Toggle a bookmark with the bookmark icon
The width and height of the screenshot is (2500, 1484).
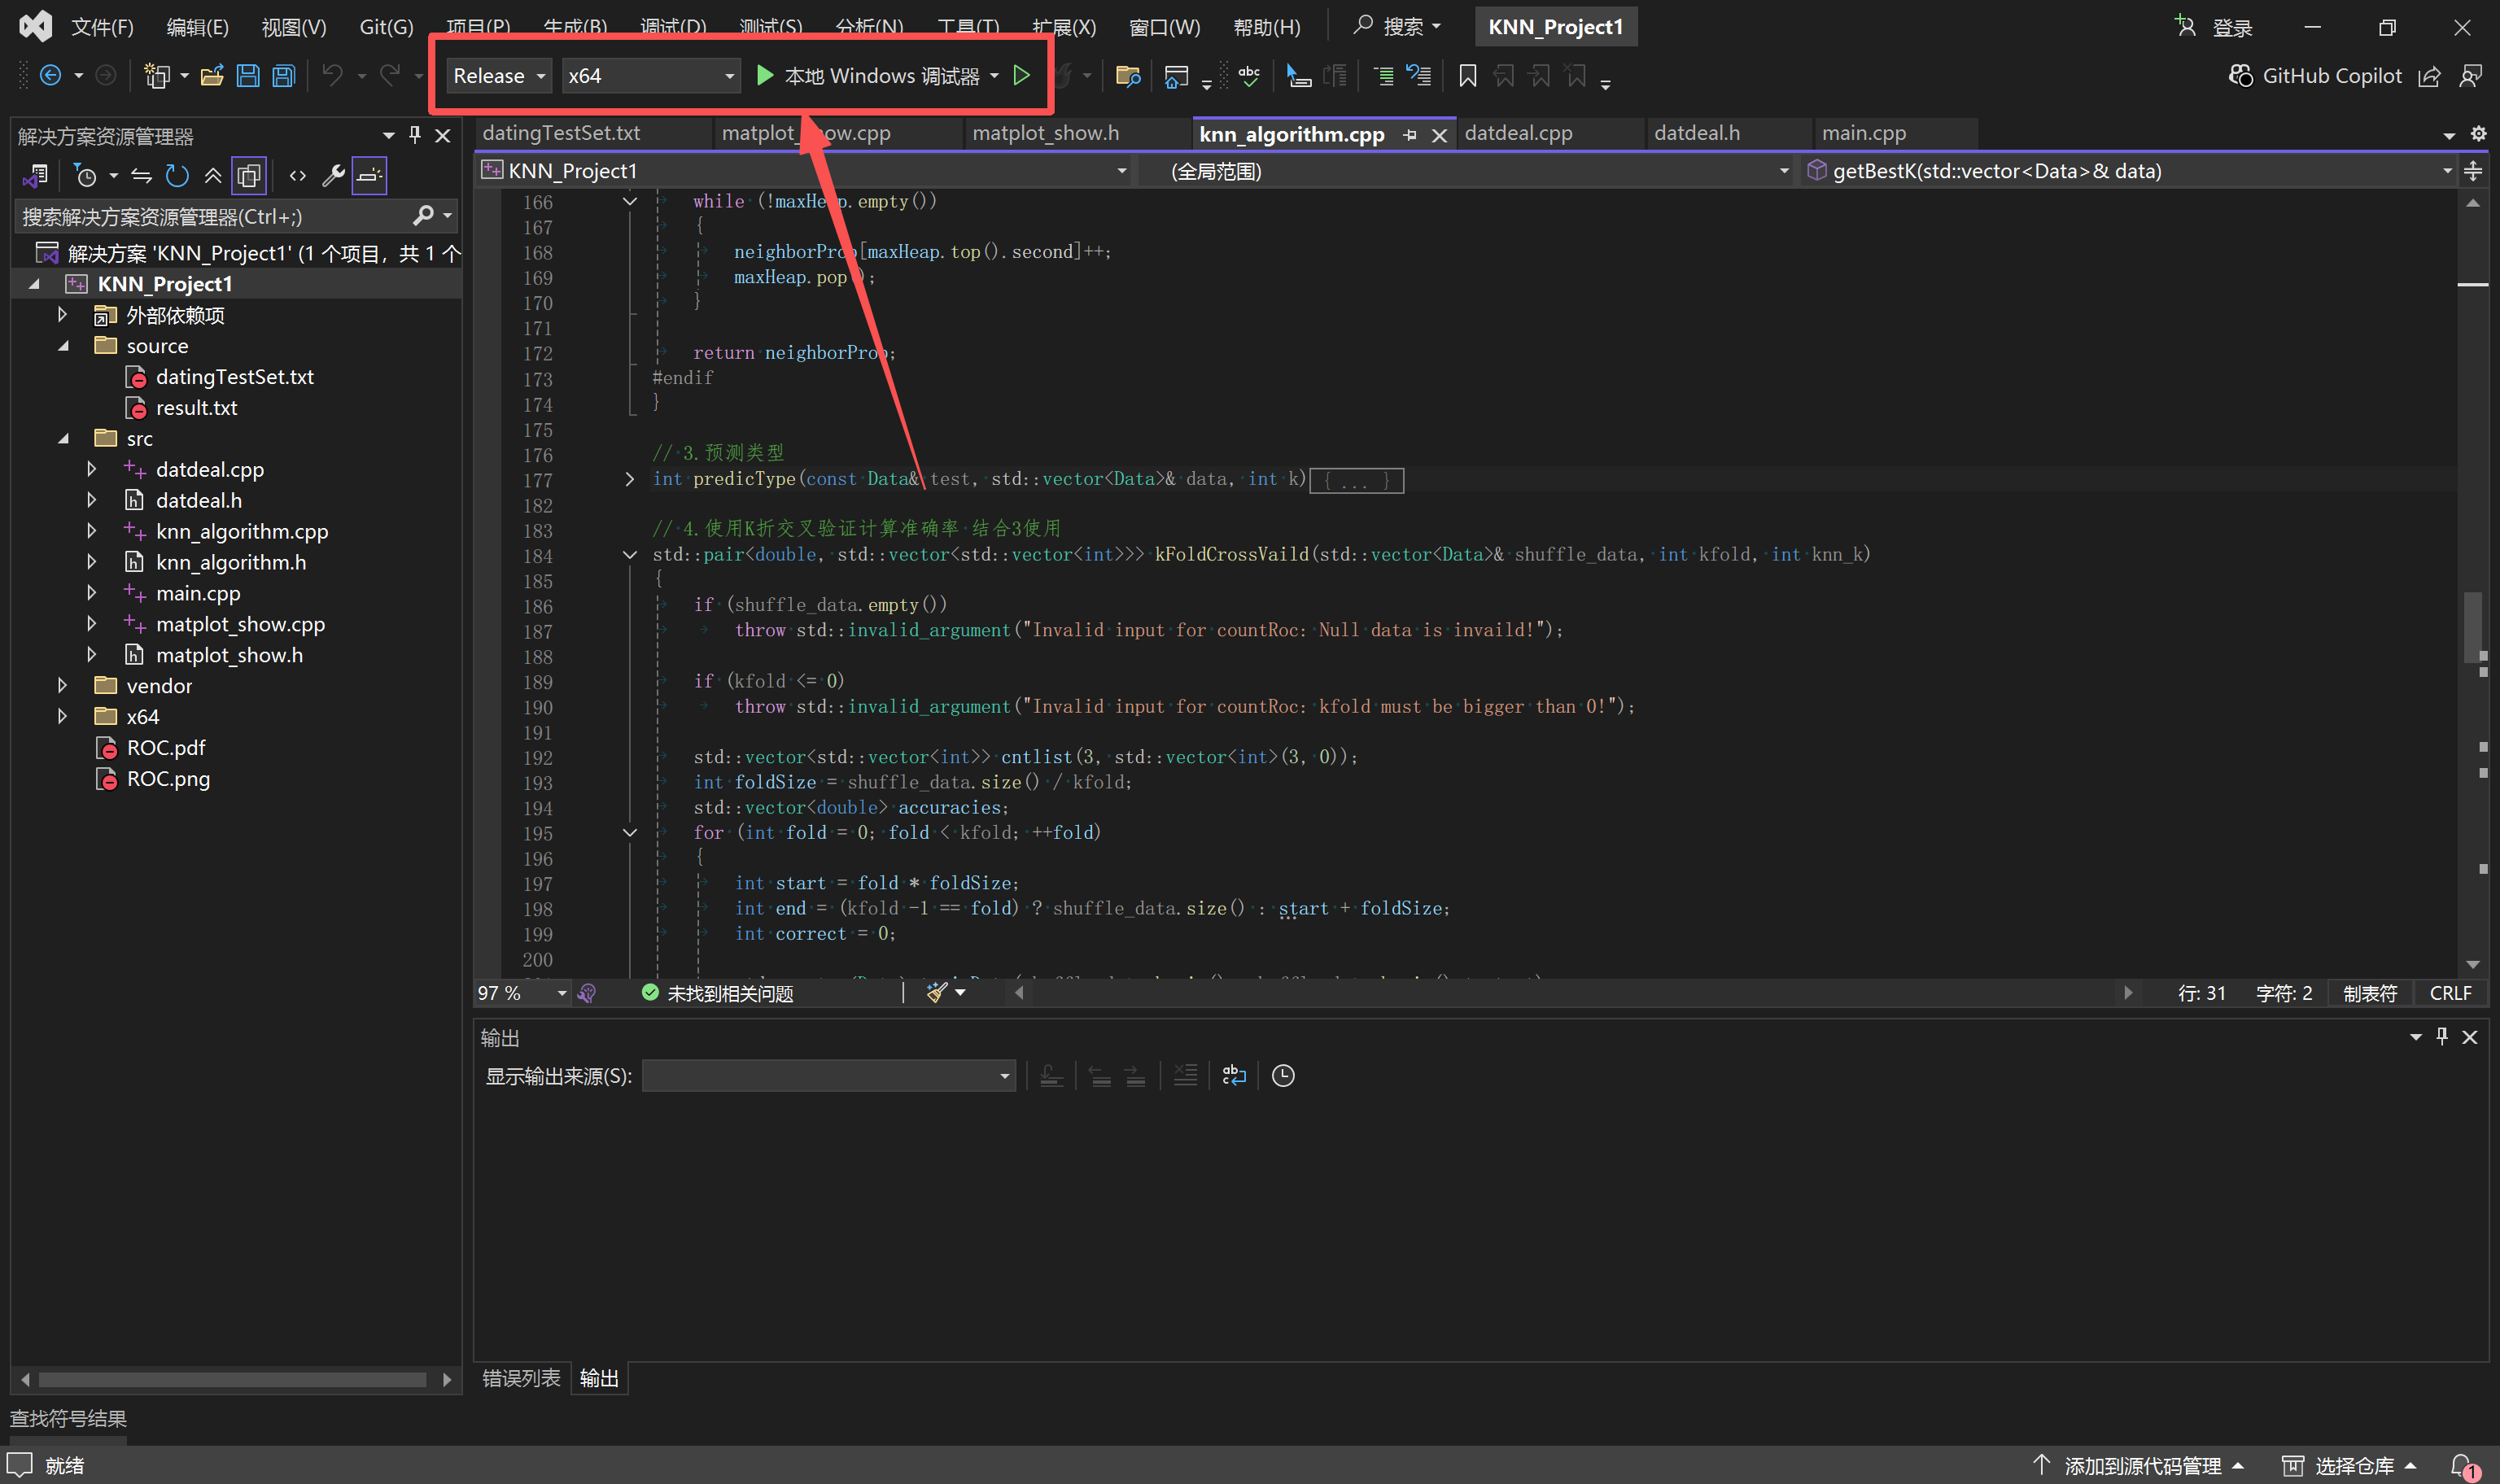[x=1467, y=76]
